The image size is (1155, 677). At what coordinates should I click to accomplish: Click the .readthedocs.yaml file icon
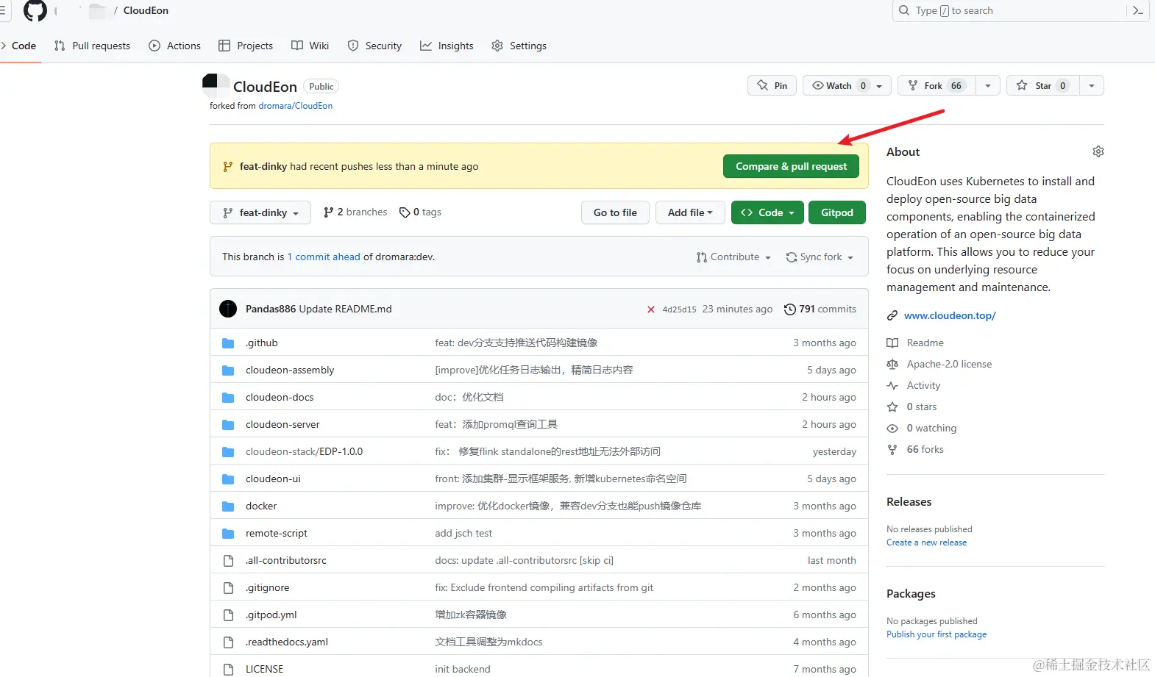228,642
